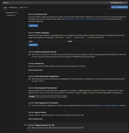Open Edit in settings.json under Syntax Profiles
Viewport: 129px width, 133px height.
coord(36,119)
